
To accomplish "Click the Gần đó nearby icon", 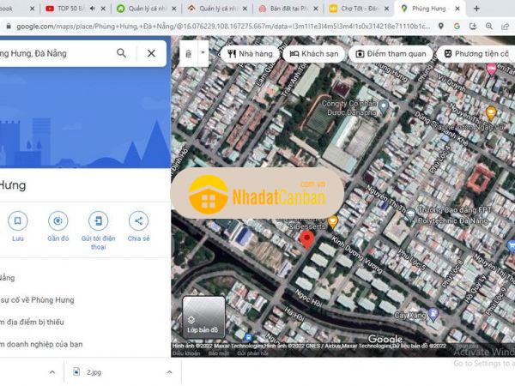I will click(x=58, y=220).
